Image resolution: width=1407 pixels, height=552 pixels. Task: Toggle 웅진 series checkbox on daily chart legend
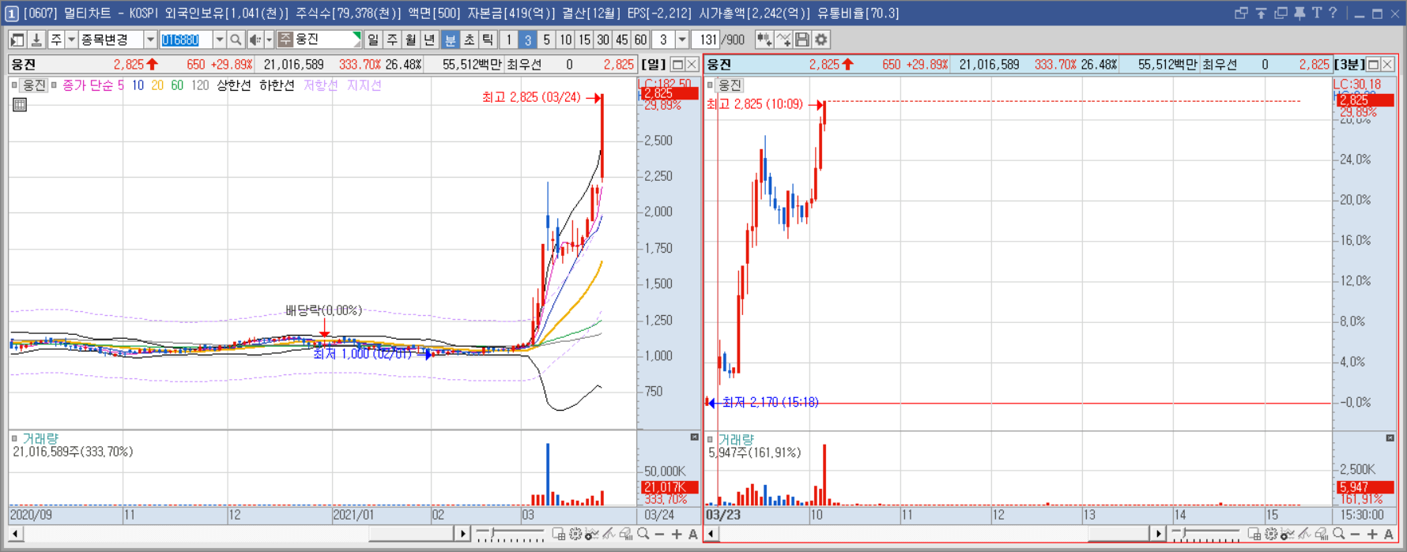click(x=15, y=84)
